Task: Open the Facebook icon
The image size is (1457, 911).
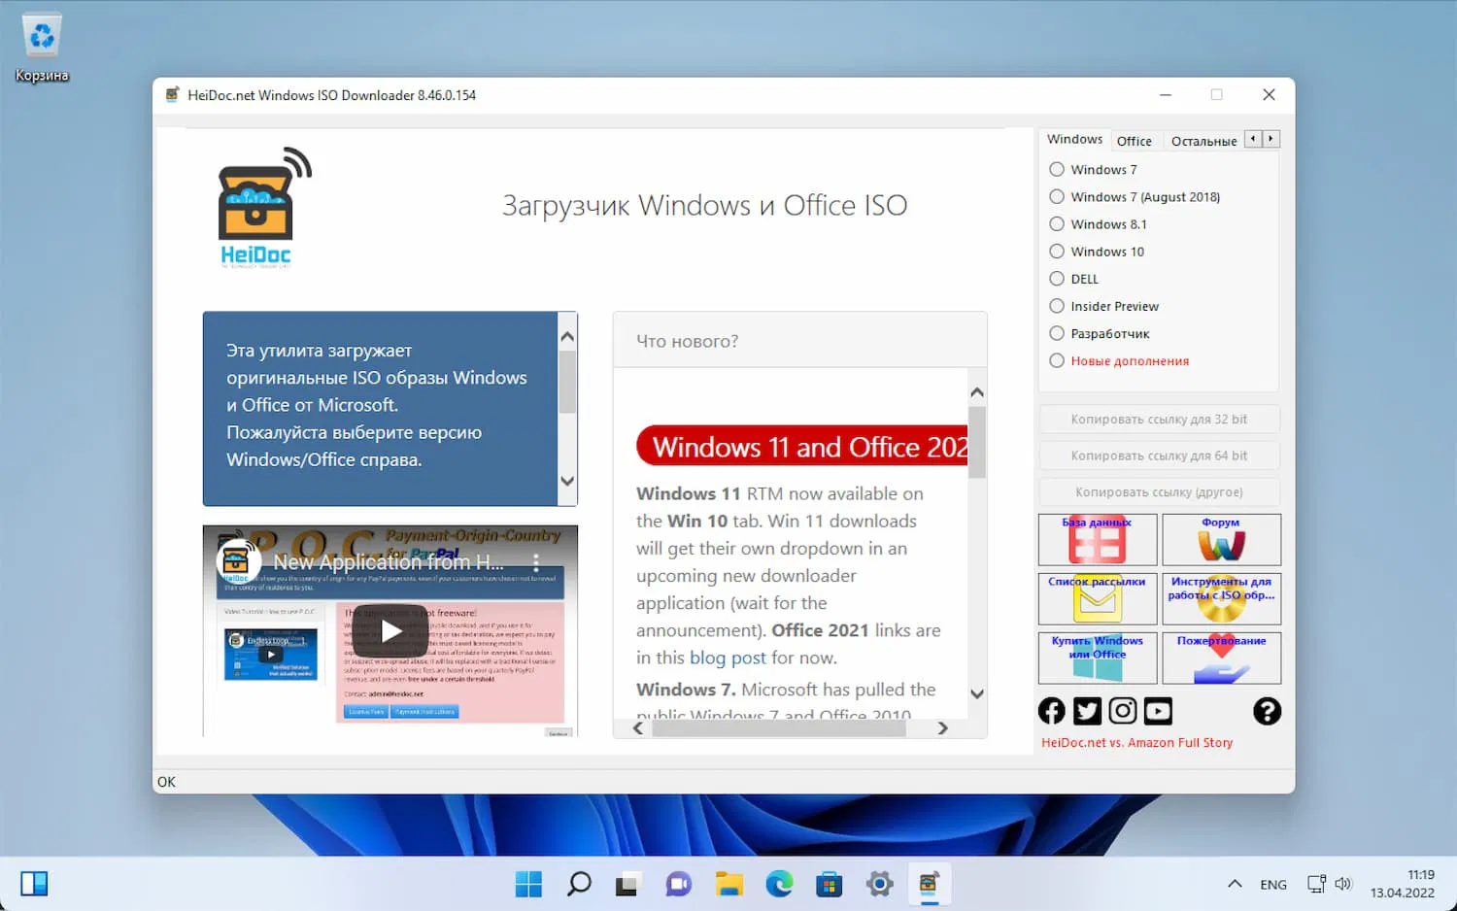Action: point(1051,711)
